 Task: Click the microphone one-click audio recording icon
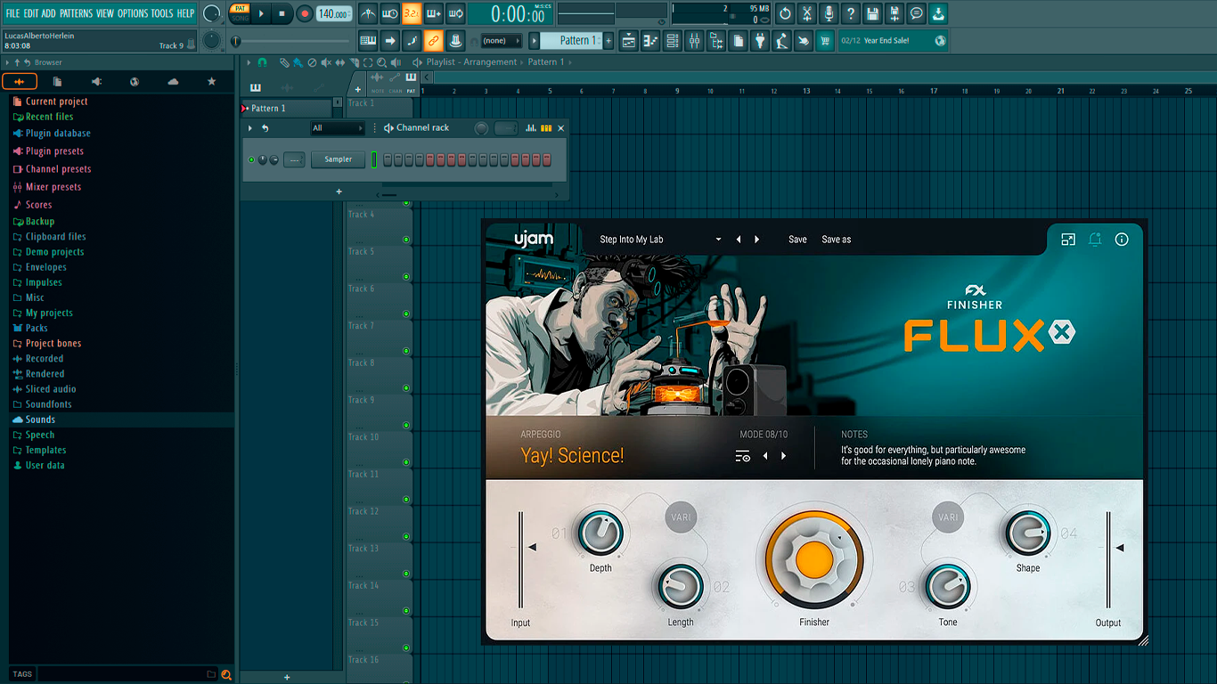[x=829, y=13]
